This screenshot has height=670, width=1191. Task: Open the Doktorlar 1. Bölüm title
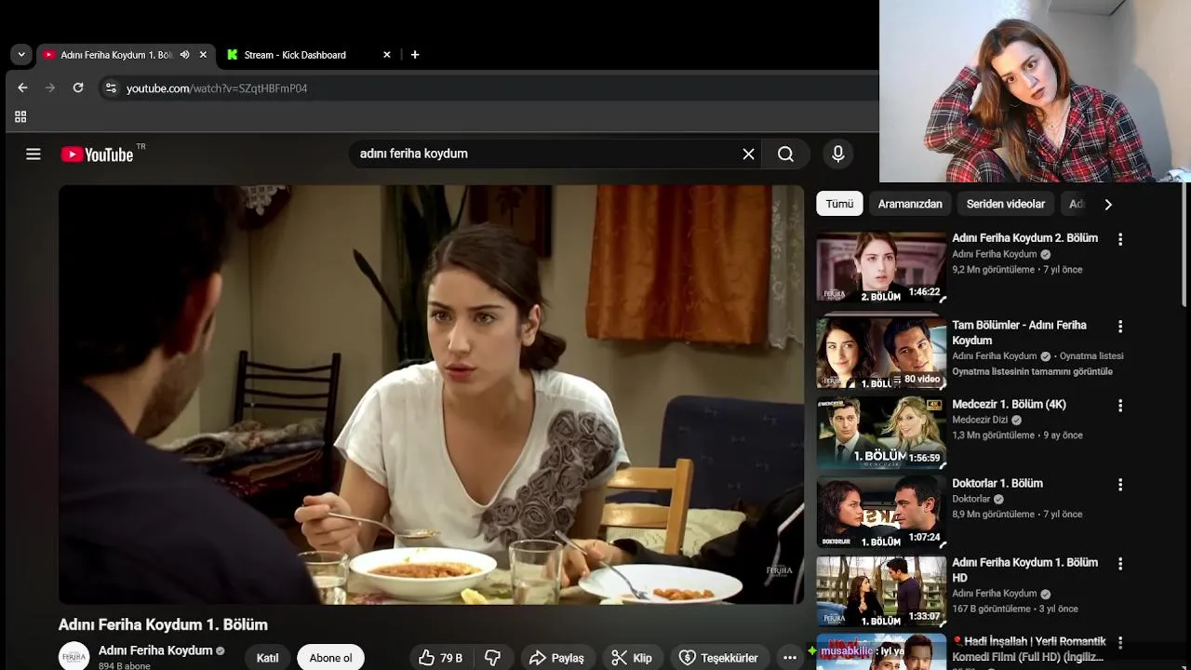coord(997,484)
